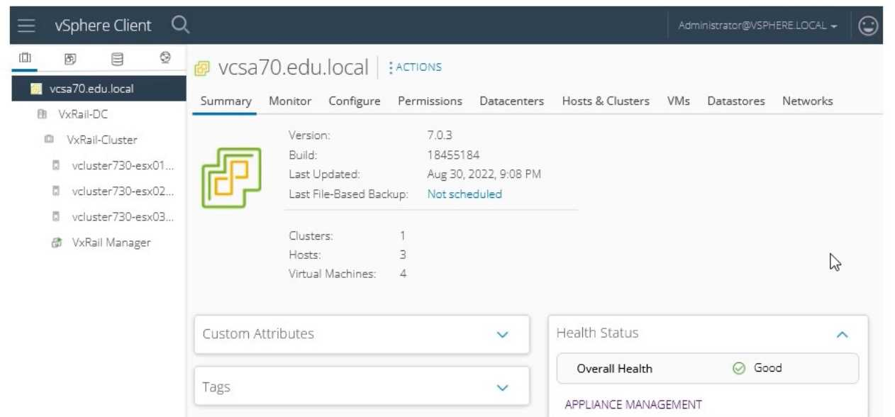The height and width of the screenshot is (417, 895).
Task: Open the feedback smiley icon
Action: click(x=867, y=26)
